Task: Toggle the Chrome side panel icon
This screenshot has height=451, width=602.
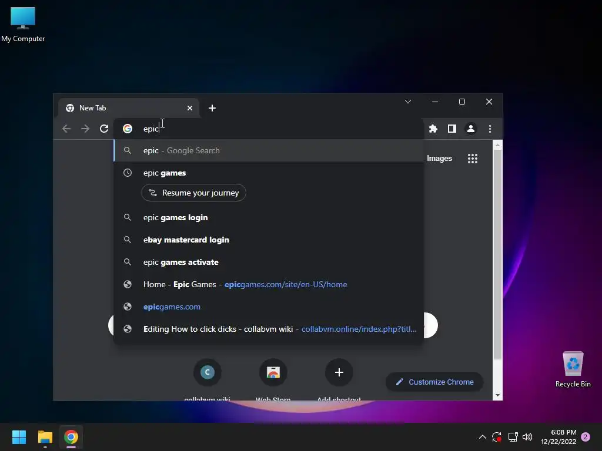Action: (452, 129)
